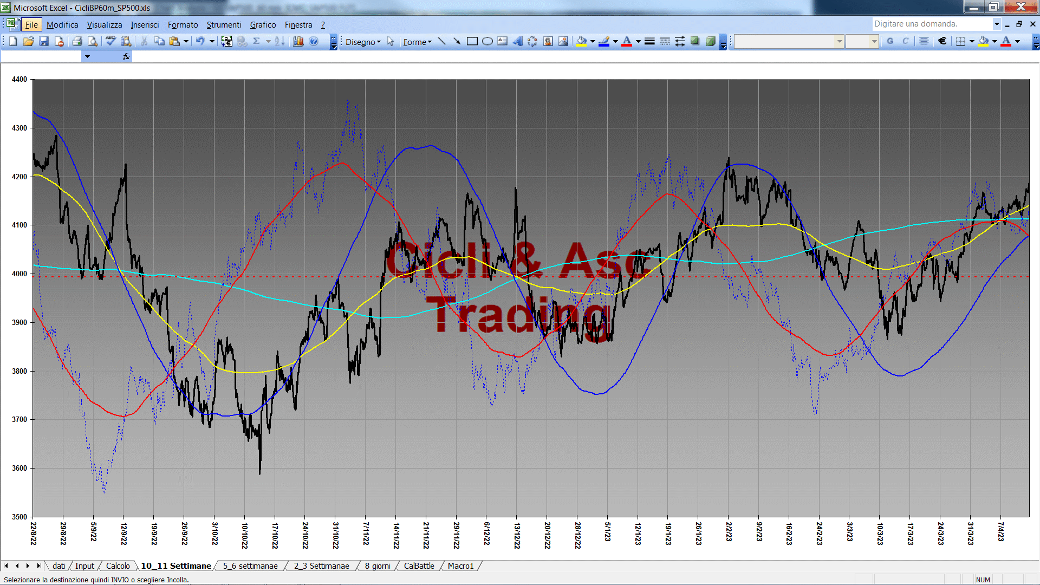The height and width of the screenshot is (585, 1040).
Task: Click the AutoSum sigma icon
Action: [257, 41]
